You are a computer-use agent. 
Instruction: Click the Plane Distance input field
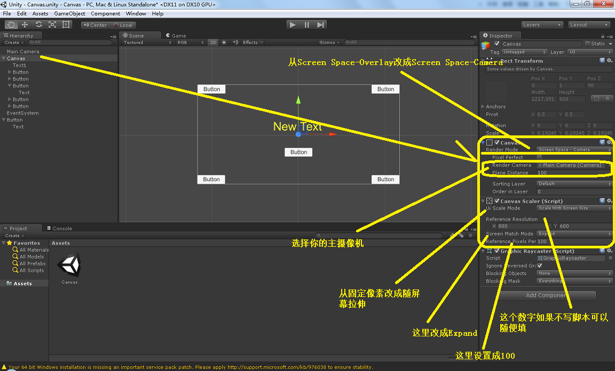(x=574, y=173)
